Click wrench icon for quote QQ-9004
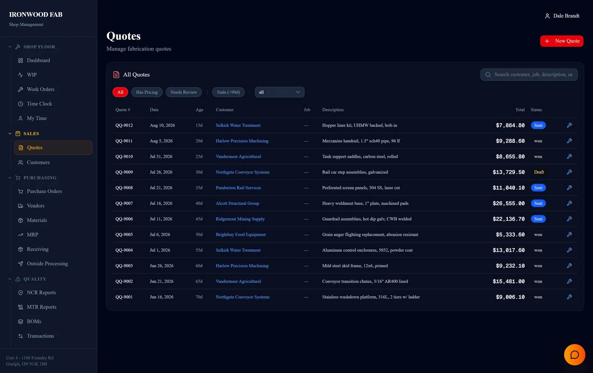This screenshot has width=593, height=373. click(569, 250)
